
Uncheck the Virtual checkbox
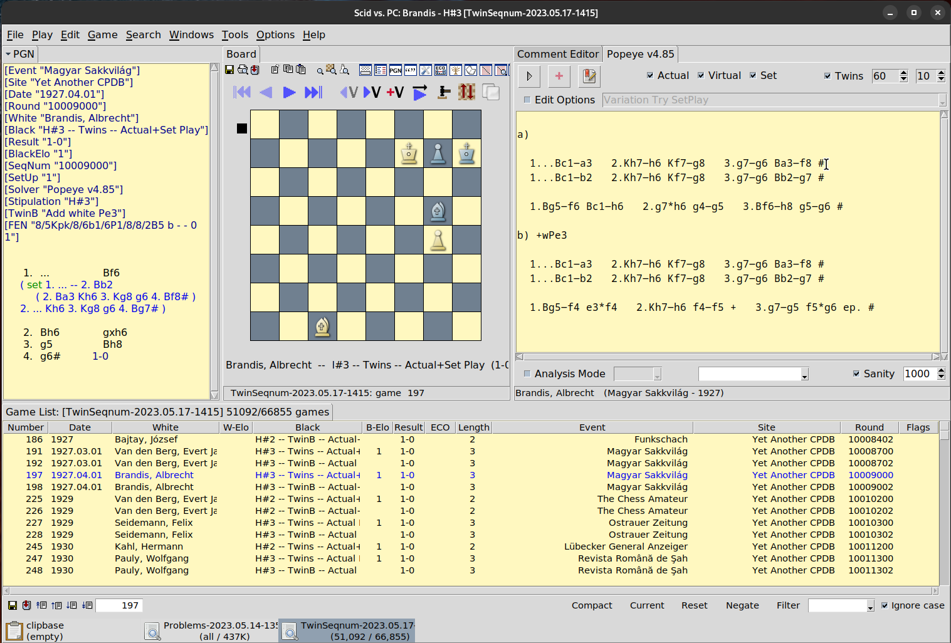coord(701,75)
